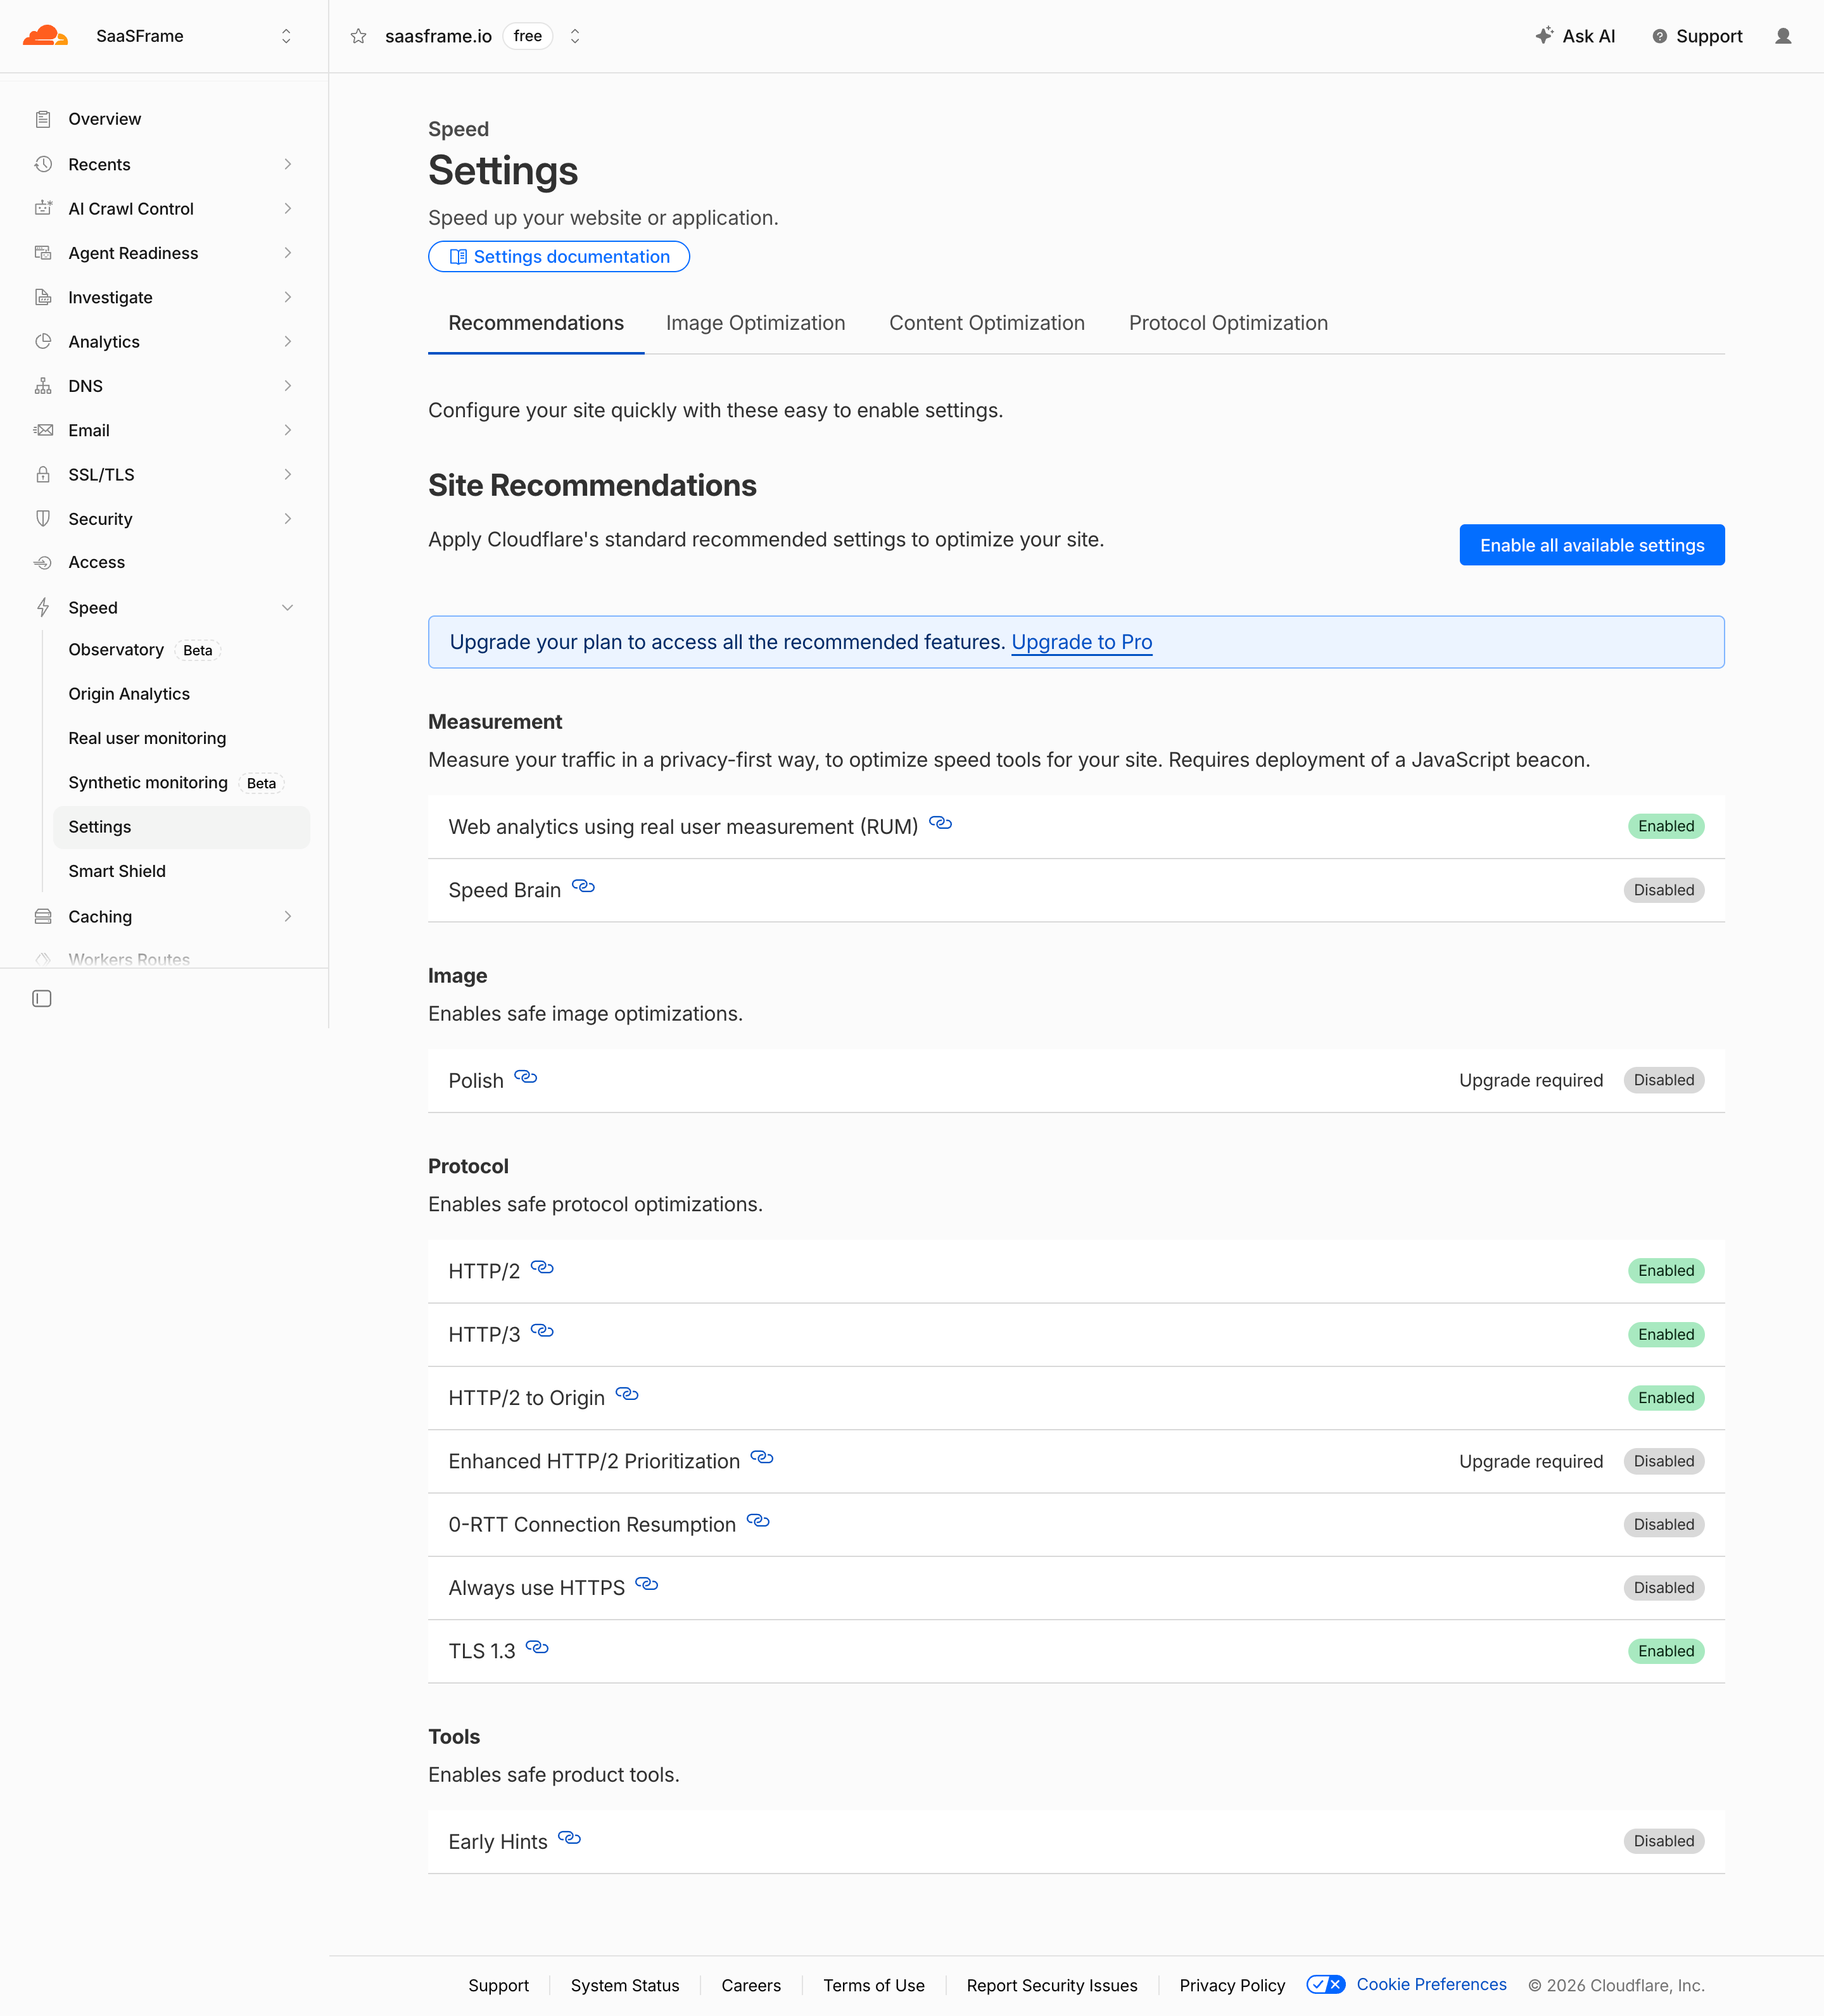Star the saasframe.io domain
The width and height of the screenshot is (1824, 2016).
358,36
